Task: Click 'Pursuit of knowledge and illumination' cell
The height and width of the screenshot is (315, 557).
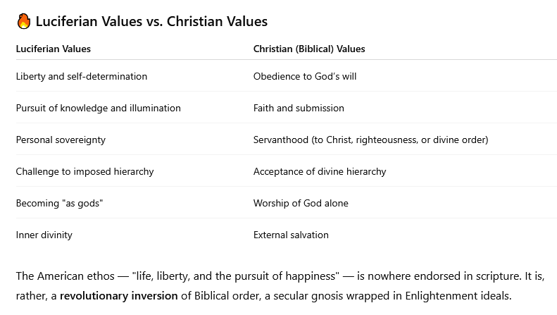Action: click(99, 108)
